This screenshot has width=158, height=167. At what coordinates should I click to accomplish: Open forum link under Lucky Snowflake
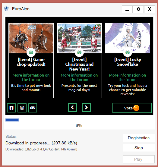128,77
